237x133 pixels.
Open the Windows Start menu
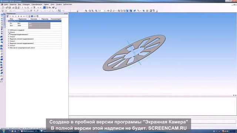[x=3, y=131]
